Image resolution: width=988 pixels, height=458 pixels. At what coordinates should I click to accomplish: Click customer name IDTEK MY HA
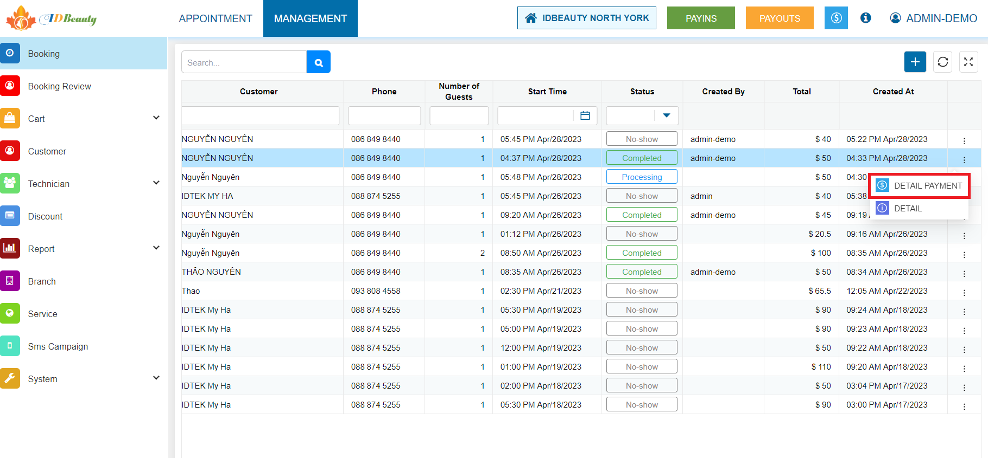point(207,196)
